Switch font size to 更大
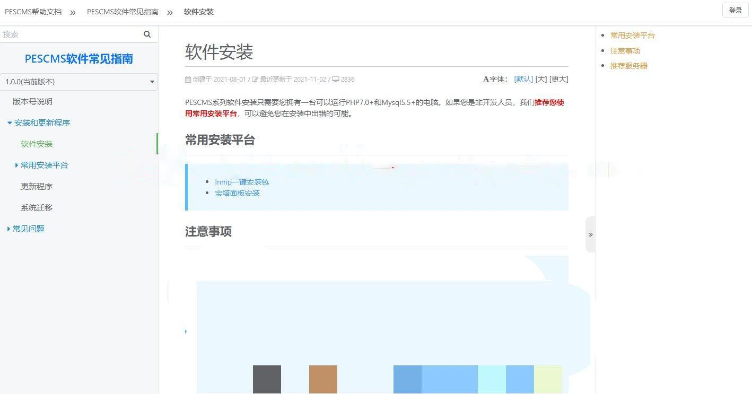Image resolution: width=752 pixels, height=394 pixels. pyautogui.click(x=559, y=79)
